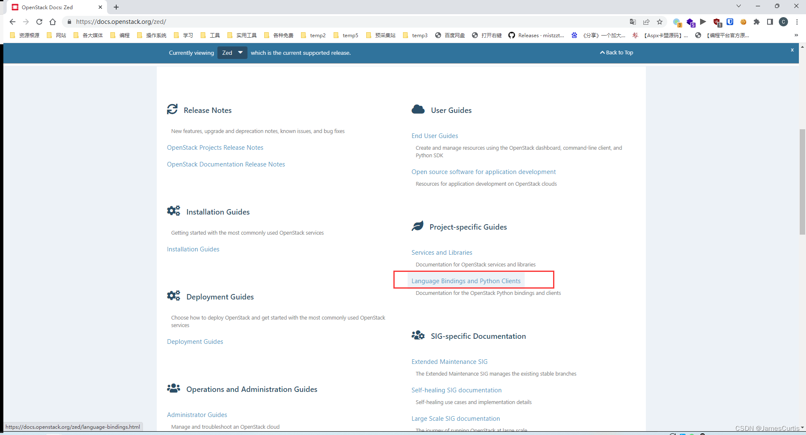The height and width of the screenshot is (435, 806).
Task: Click the Bitwarden shield extension icon
Action: (730, 22)
